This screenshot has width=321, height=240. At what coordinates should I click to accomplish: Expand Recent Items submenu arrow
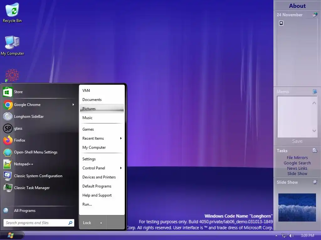121,138
